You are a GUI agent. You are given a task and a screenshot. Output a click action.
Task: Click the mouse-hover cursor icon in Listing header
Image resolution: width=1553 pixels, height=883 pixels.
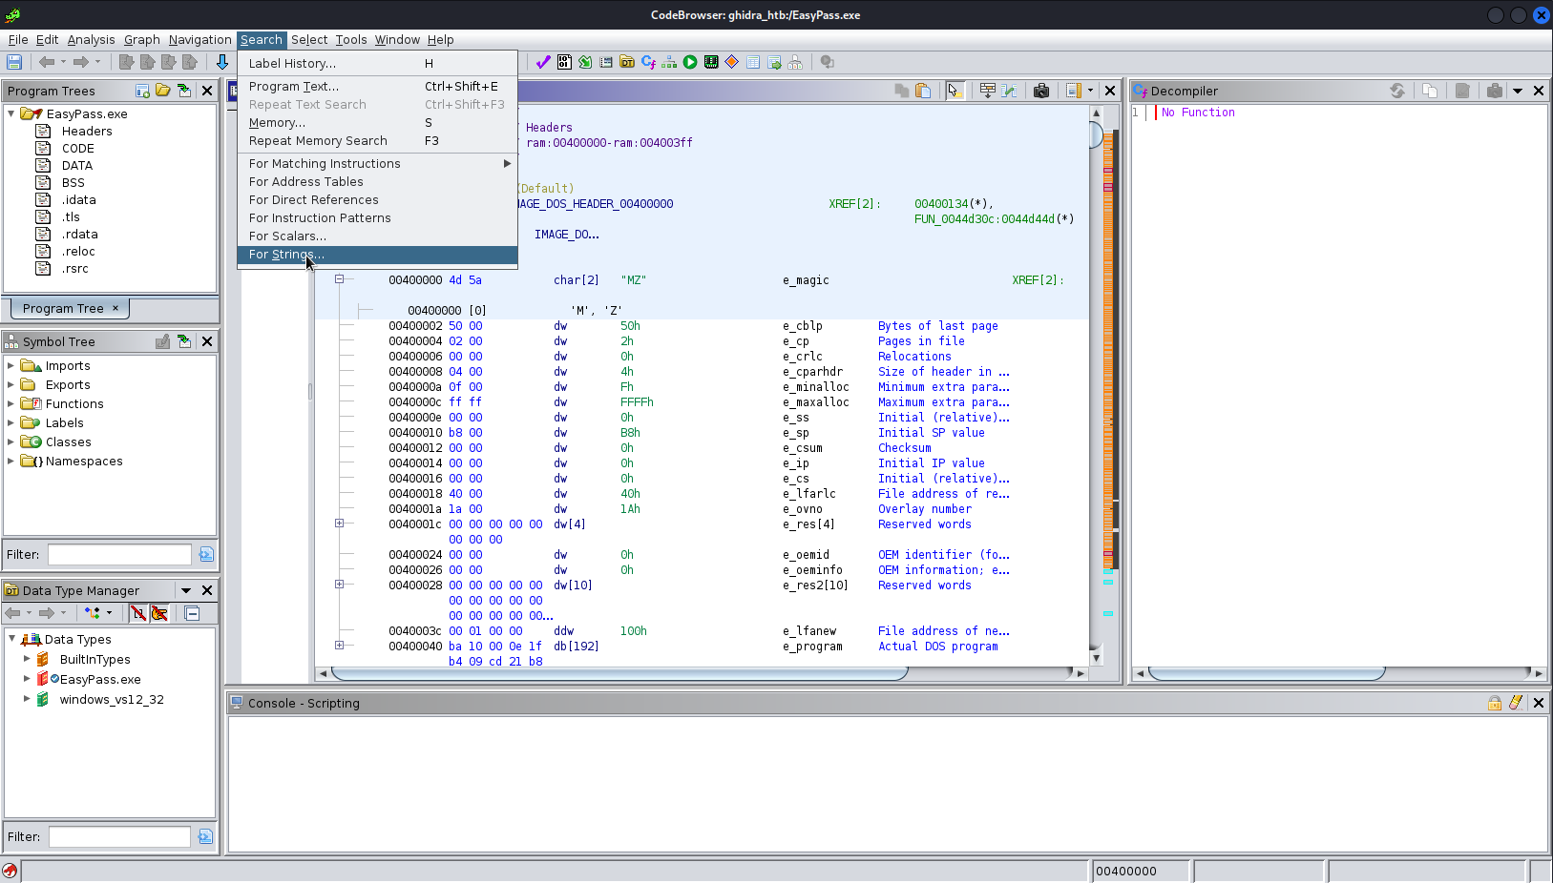point(954,91)
